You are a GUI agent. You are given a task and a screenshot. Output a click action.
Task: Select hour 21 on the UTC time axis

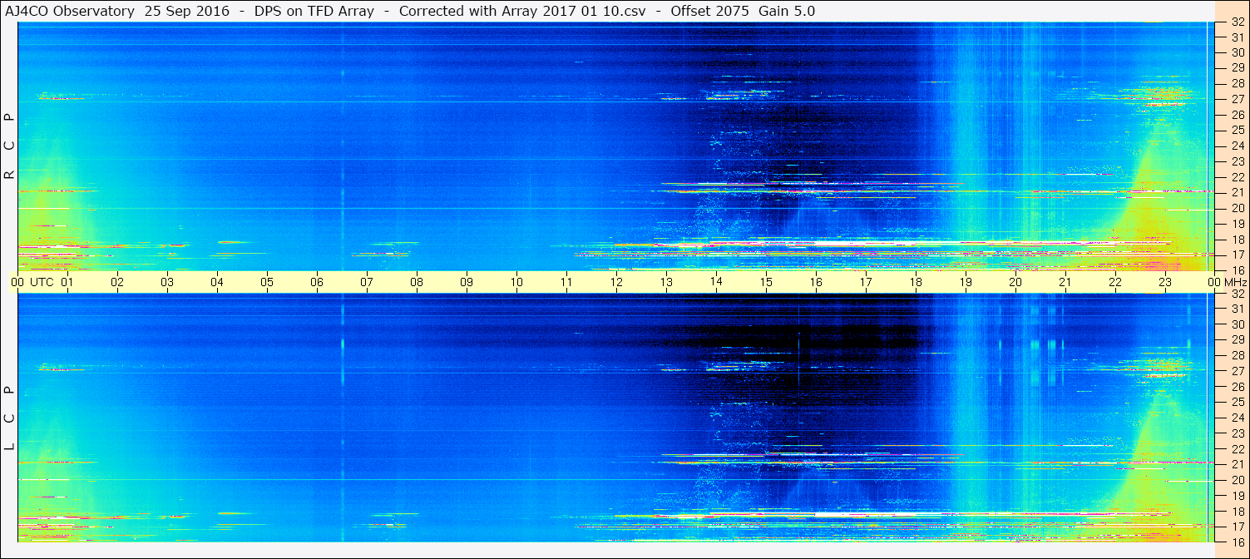click(x=1065, y=282)
